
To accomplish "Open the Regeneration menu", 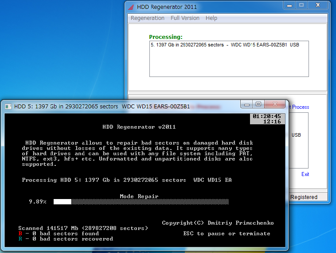I will pyautogui.click(x=148, y=18).
